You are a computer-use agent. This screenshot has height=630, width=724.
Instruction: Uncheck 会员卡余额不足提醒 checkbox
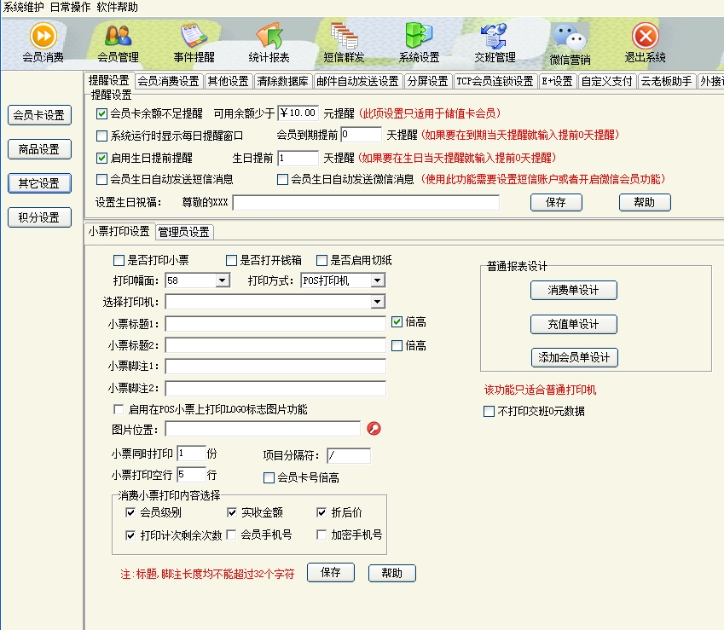point(102,113)
